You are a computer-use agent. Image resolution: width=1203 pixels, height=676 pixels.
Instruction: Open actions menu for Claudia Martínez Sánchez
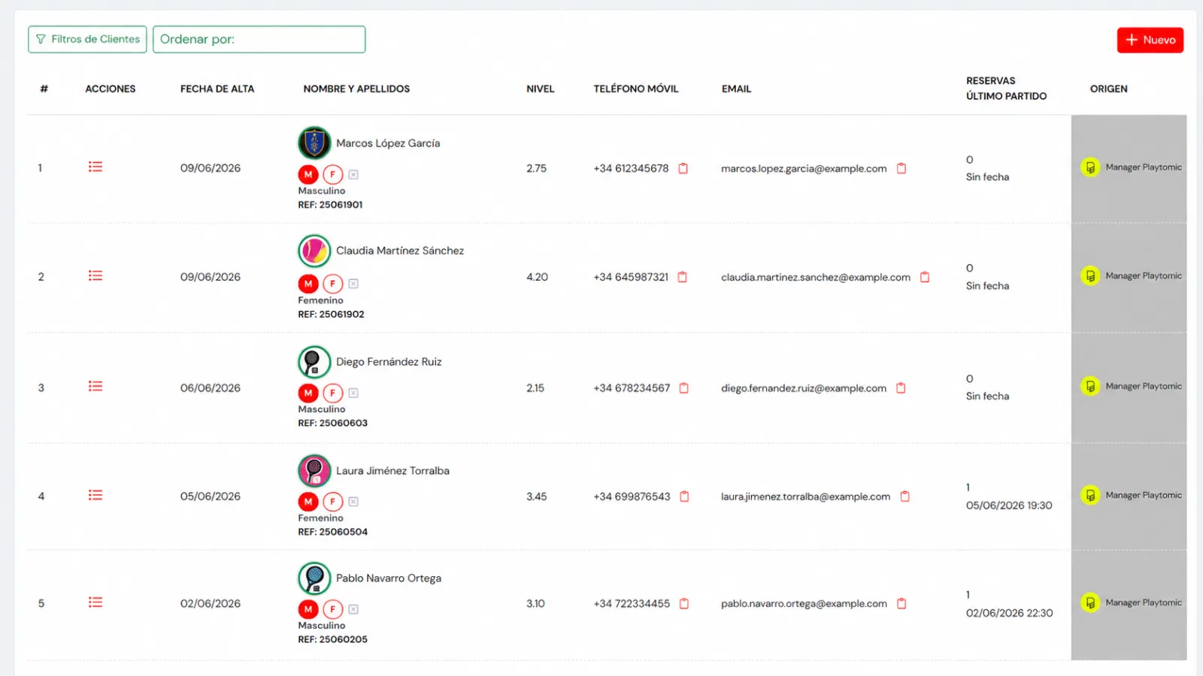(95, 276)
